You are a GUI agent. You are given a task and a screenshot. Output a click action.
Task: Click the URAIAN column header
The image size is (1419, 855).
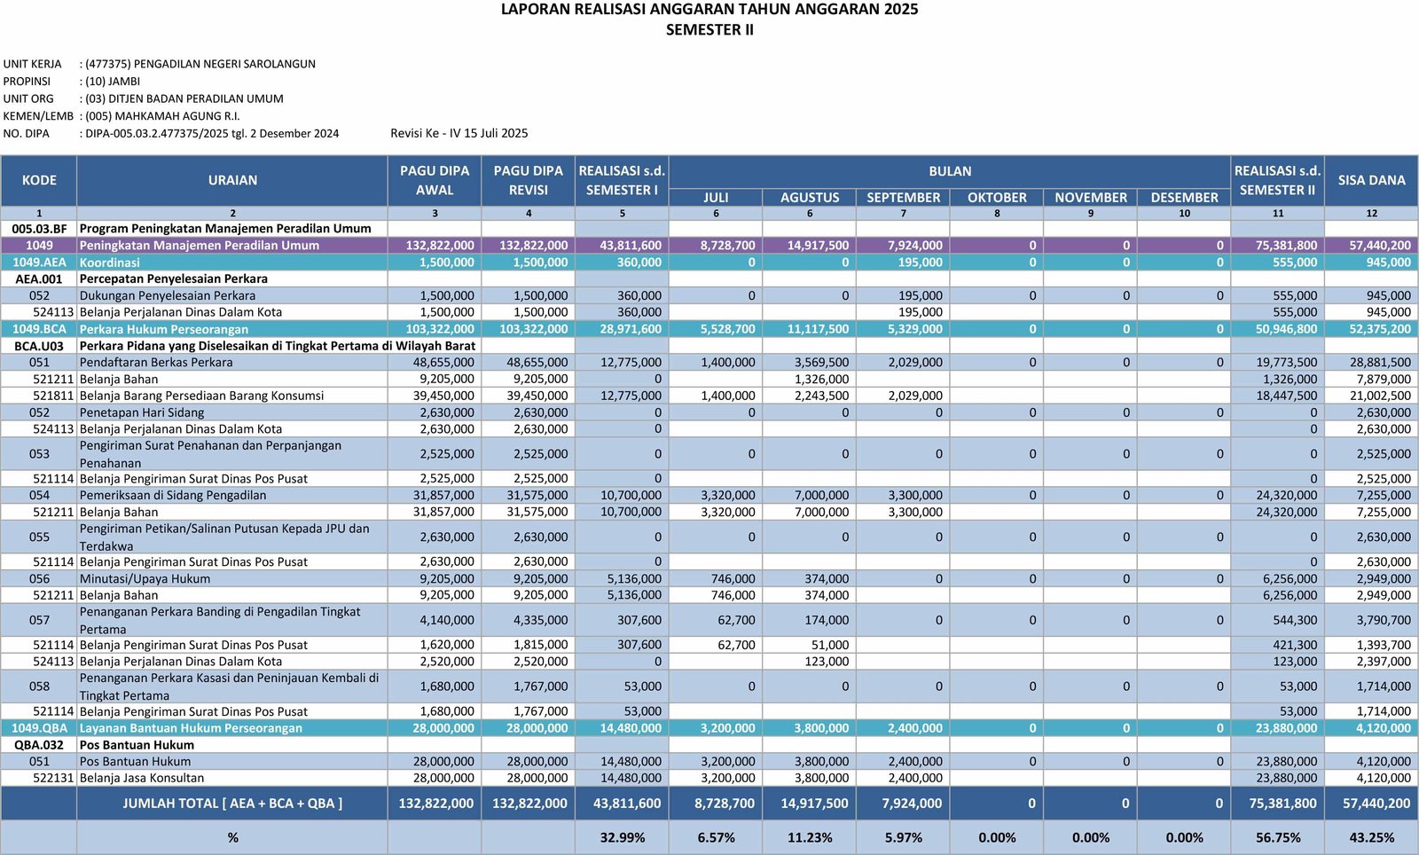(x=232, y=180)
